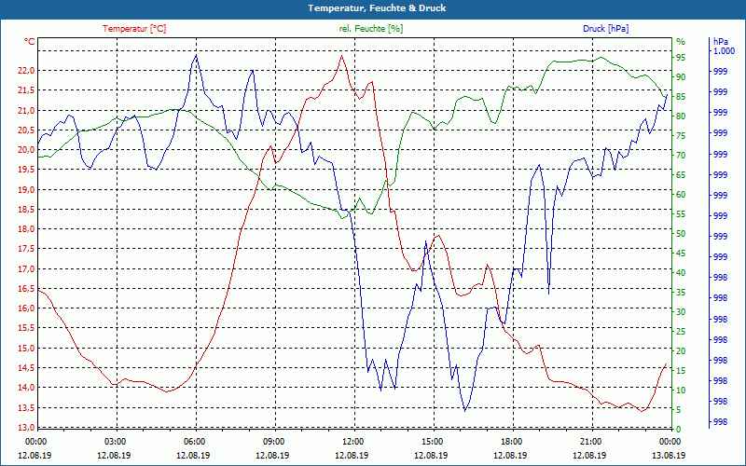
Task: Click the '13,0' temperature axis value
Action: (26, 427)
